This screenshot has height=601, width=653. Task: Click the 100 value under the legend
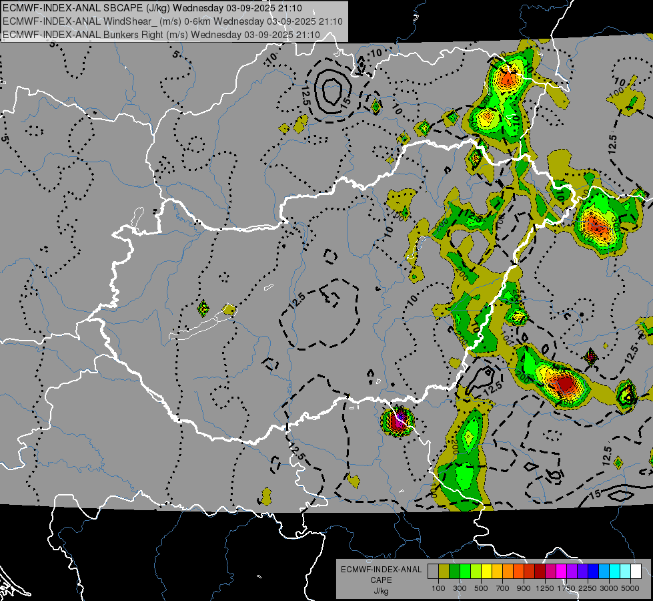[438, 588]
